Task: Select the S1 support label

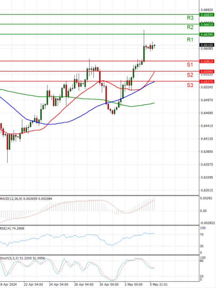Action: click(190, 65)
